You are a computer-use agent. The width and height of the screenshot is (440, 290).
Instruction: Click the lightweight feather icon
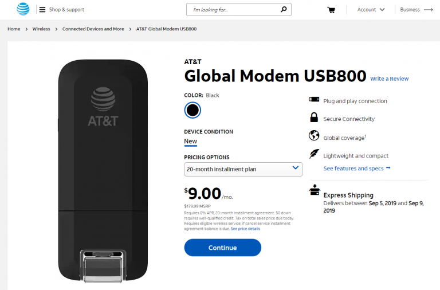coord(314,154)
